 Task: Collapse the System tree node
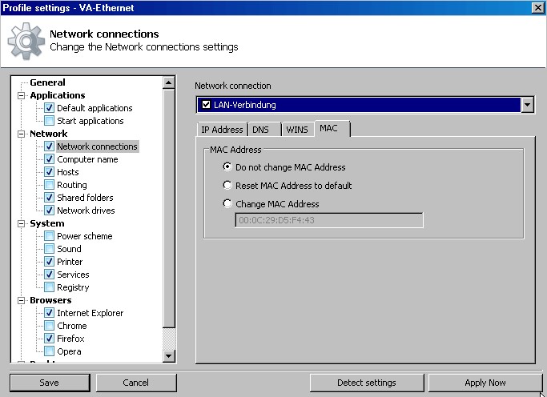click(x=22, y=223)
